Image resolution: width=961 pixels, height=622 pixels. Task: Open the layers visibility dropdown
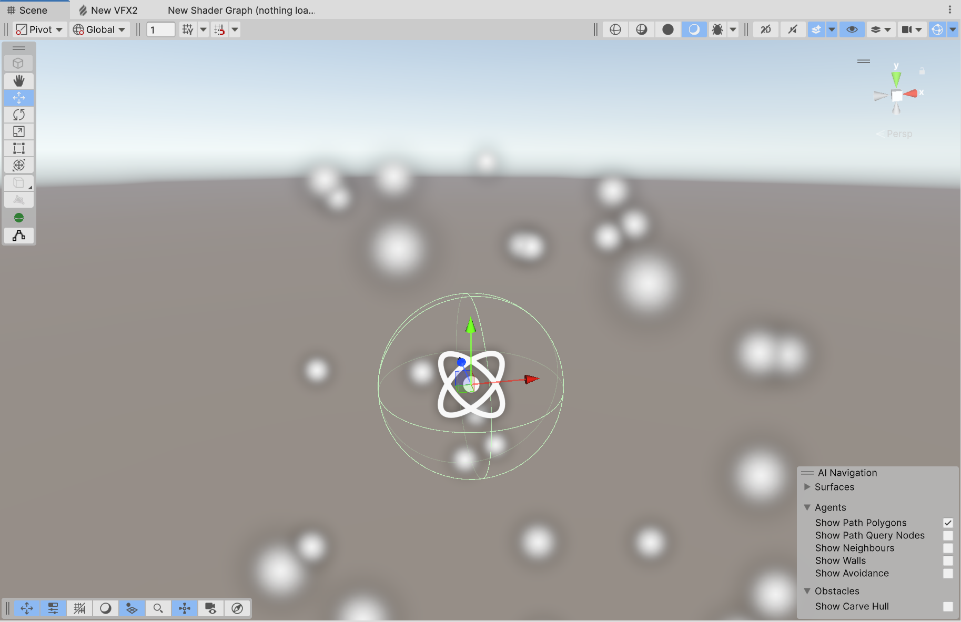coord(881,29)
